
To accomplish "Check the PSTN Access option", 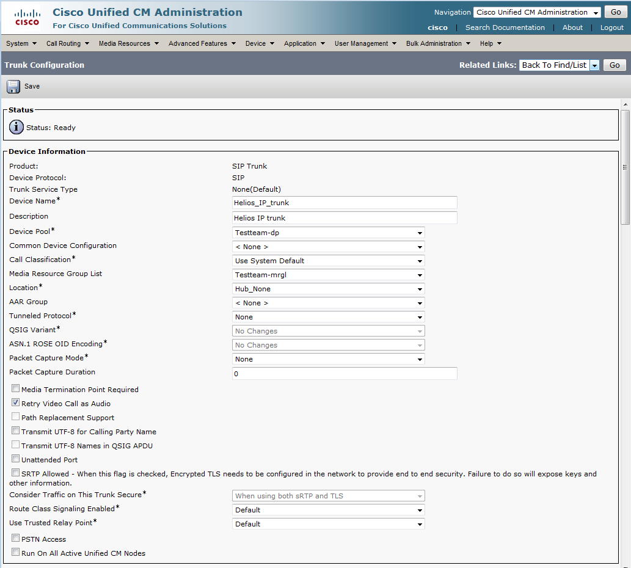I will pos(16,539).
